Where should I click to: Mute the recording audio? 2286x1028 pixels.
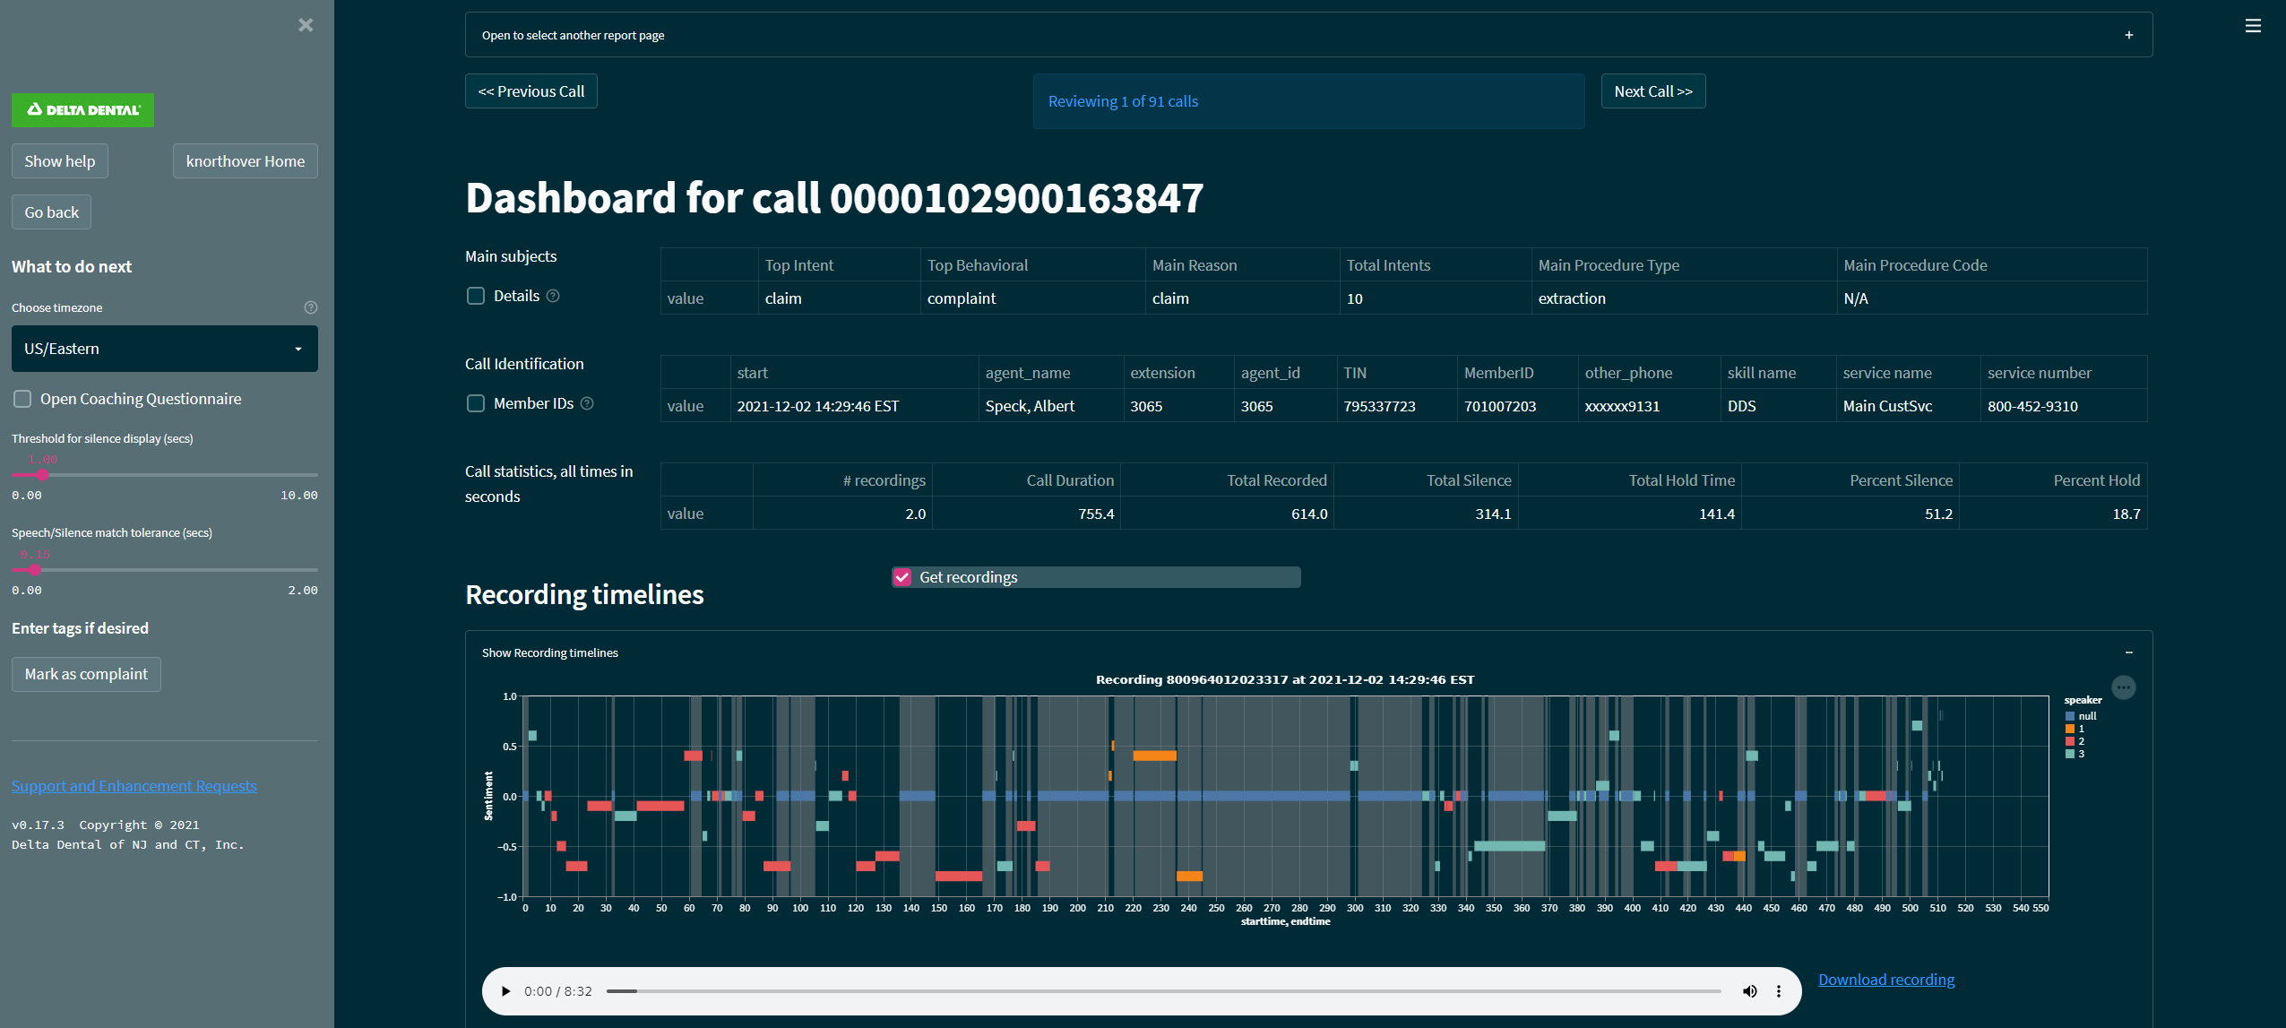[1749, 990]
